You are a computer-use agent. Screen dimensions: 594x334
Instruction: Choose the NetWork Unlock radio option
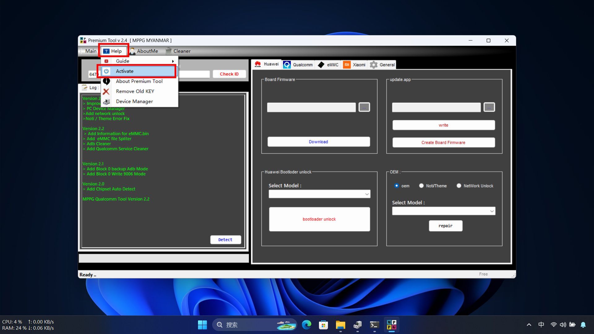point(459,186)
